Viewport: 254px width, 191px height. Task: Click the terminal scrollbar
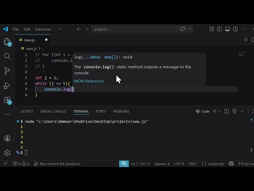click(x=251, y=150)
